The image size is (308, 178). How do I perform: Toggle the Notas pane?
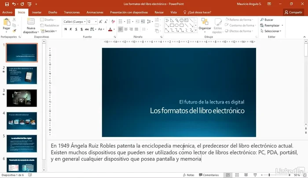(188, 175)
